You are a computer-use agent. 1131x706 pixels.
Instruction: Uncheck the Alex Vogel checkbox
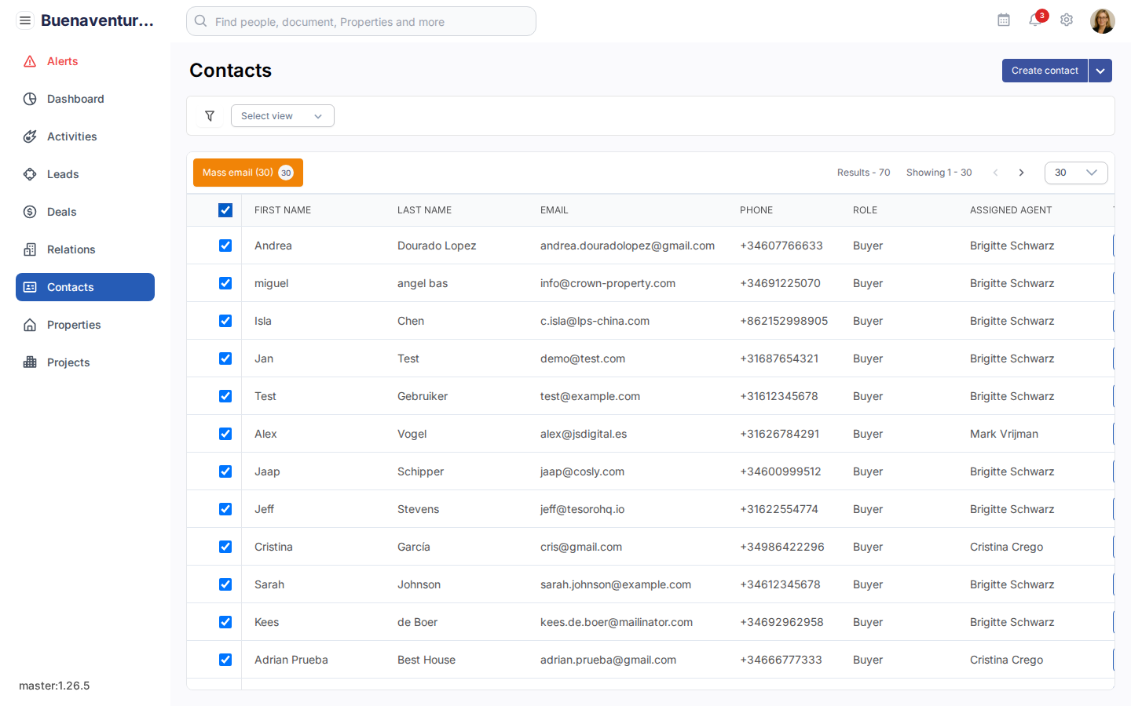225,434
